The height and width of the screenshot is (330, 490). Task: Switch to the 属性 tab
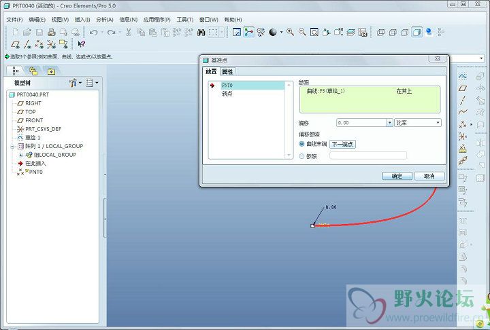pyautogui.click(x=227, y=71)
